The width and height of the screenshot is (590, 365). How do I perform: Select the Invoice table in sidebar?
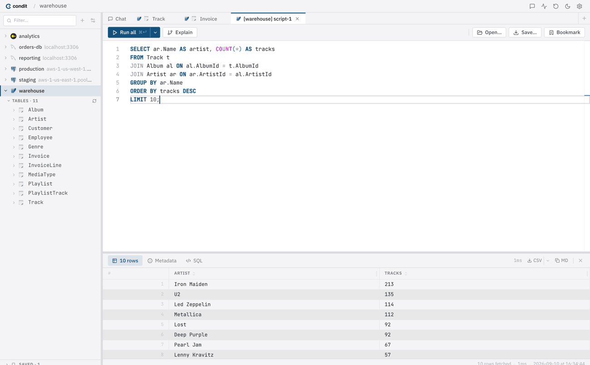point(39,156)
